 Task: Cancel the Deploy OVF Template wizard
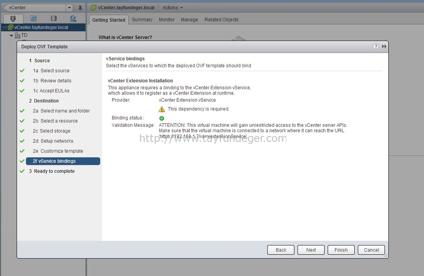click(371, 250)
